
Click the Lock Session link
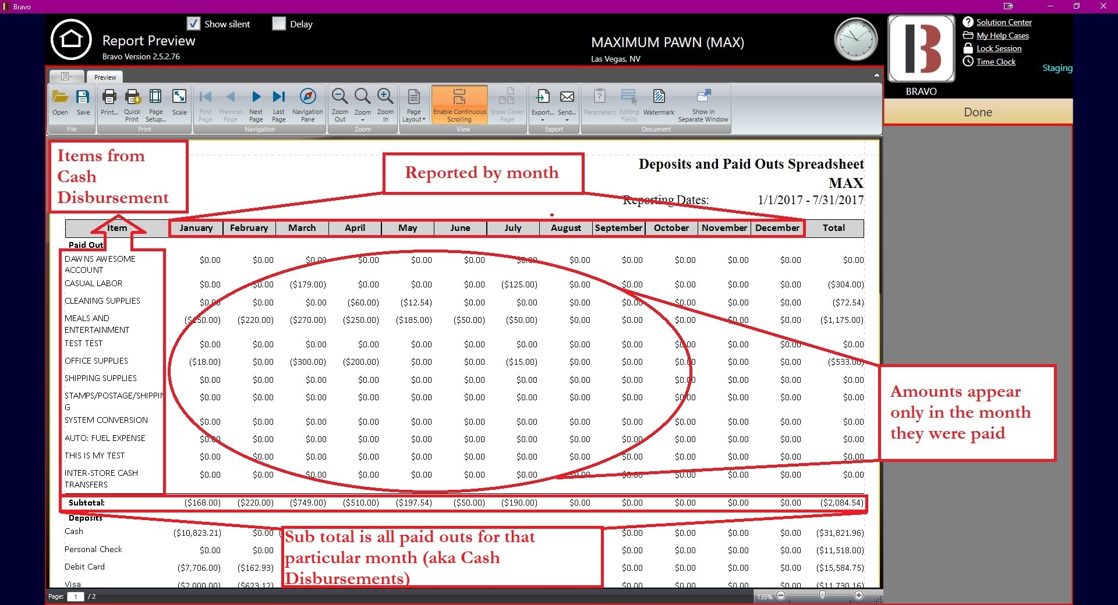point(999,48)
